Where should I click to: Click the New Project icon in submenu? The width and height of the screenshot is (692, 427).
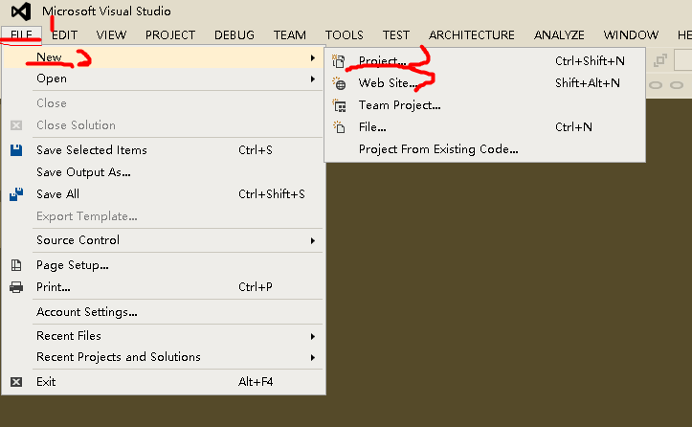[339, 61]
